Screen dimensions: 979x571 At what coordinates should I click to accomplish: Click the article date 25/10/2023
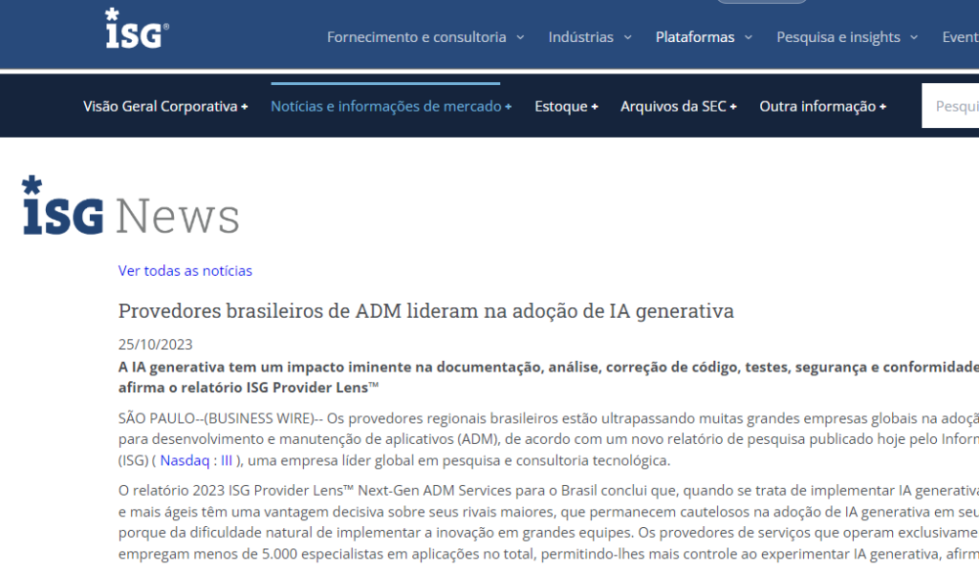(156, 345)
